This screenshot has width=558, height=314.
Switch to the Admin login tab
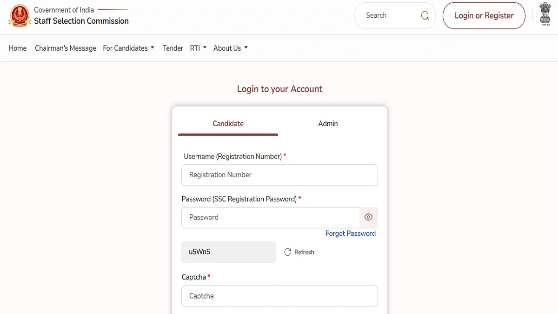[328, 124]
